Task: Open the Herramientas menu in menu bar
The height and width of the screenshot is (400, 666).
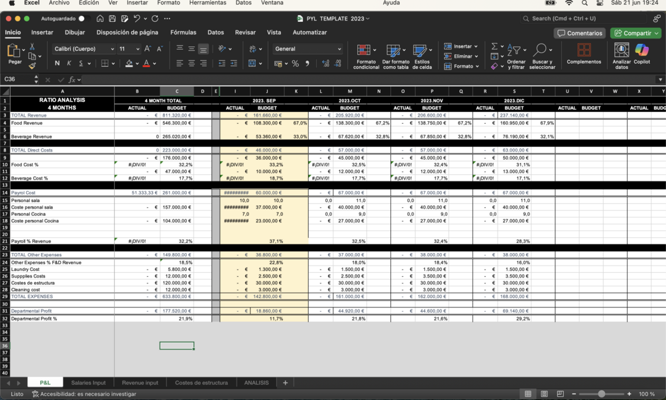Action: pyautogui.click(x=207, y=3)
